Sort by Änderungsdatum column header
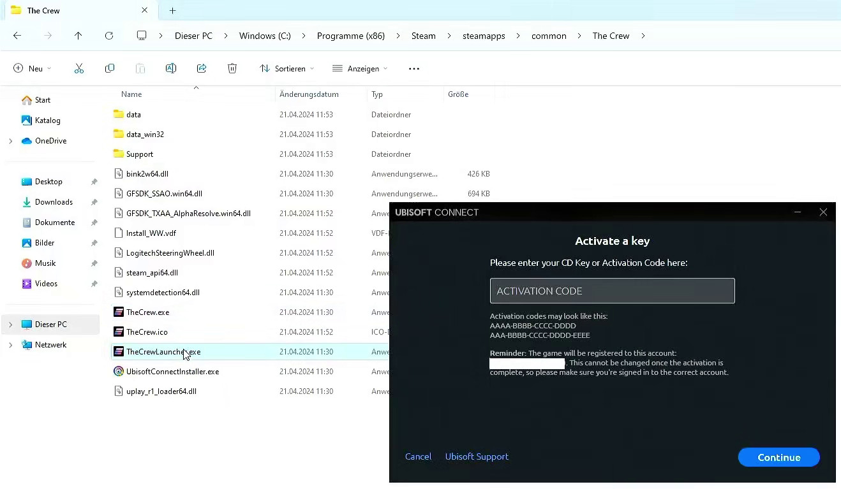Screen dimensions: 841x489 tap(309, 94)
